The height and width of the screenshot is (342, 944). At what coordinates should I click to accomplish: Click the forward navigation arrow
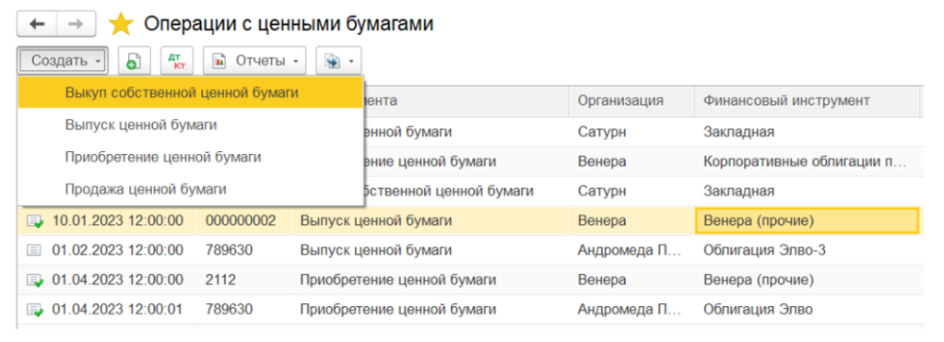coord(77,24)
